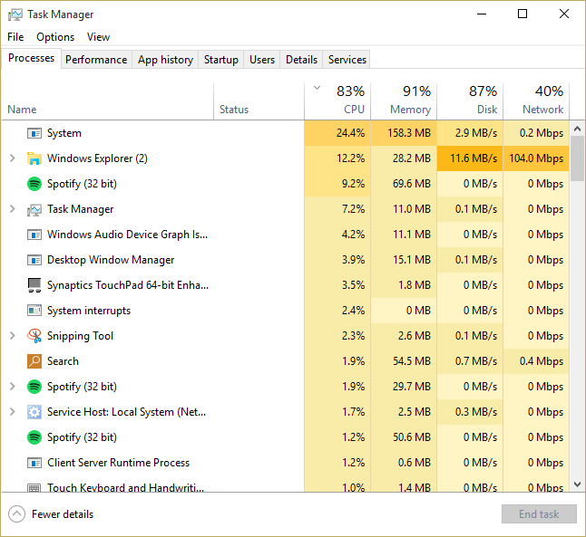Image resolution: width=586 pixels, height=537 pixels.
Task: Click the System process icon
Action: click(x=34, y=133)
